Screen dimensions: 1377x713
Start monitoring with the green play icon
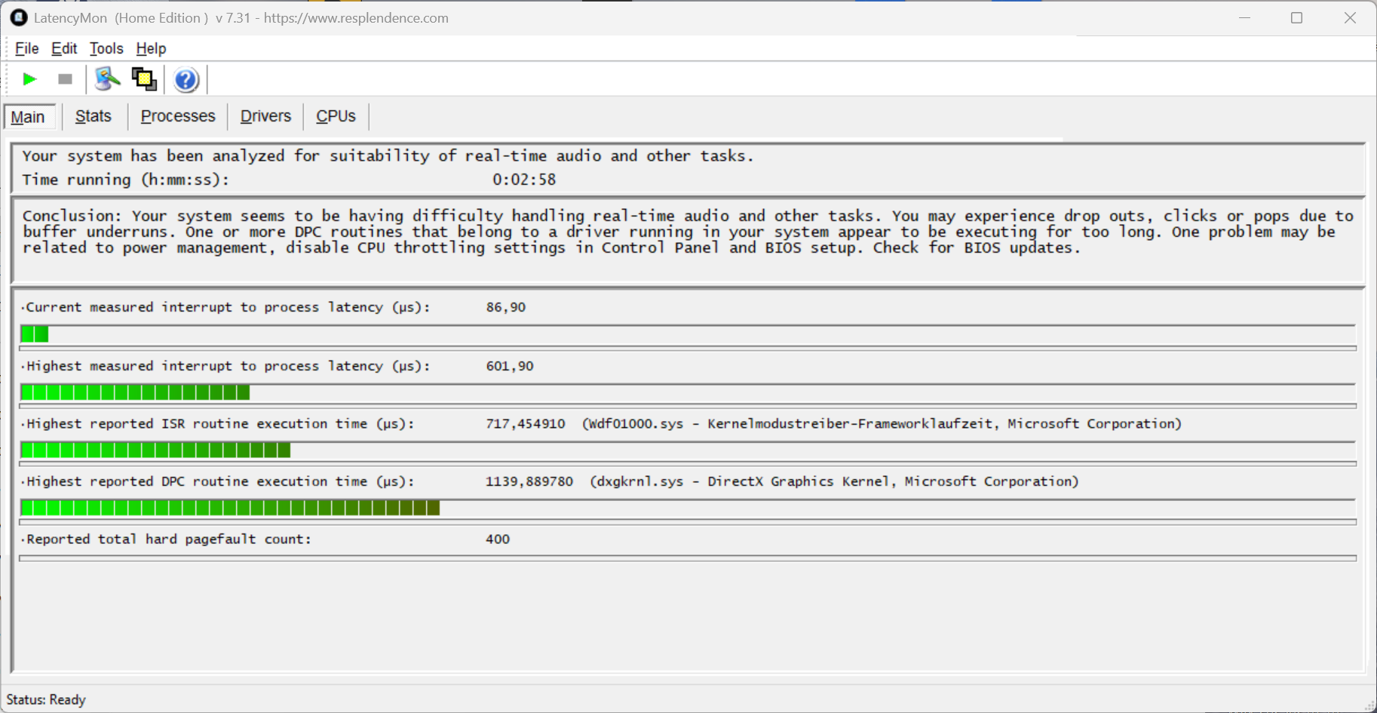coord(30,79)
